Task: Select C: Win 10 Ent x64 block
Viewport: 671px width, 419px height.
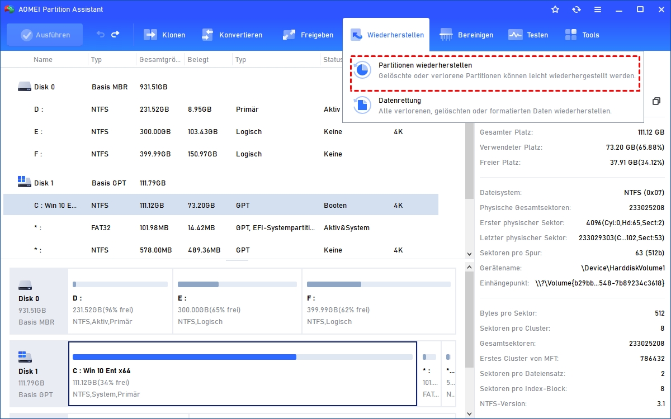Action: 243,373
